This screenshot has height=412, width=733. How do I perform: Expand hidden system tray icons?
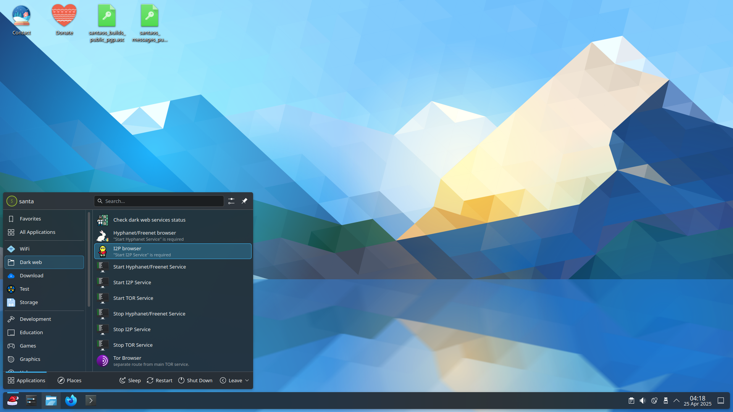click(676, 401)
